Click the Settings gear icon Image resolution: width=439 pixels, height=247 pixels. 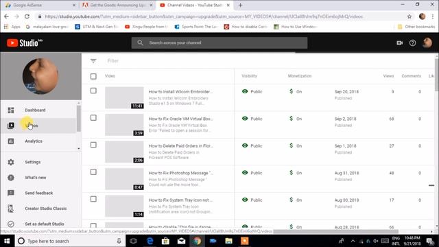click(x=11, y=162)
